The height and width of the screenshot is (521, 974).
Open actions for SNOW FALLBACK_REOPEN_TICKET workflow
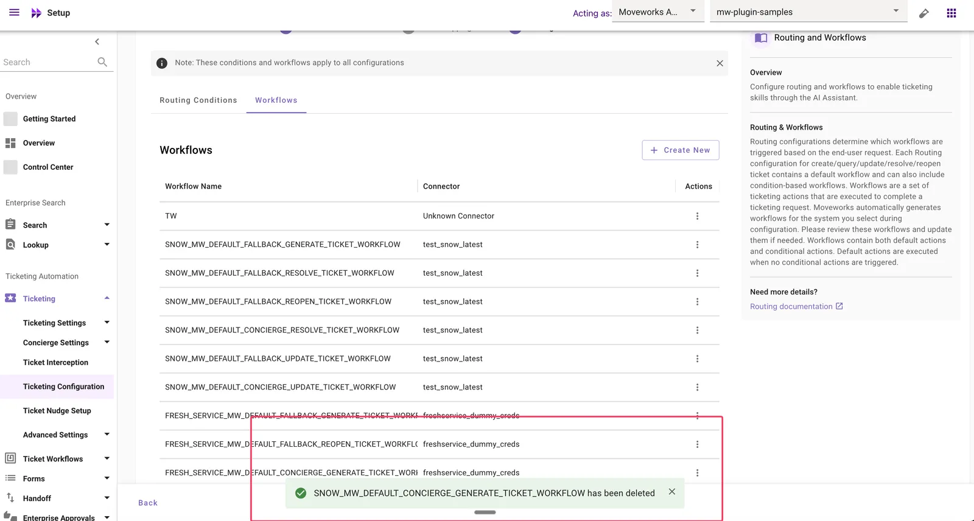[x=697, y=302]
